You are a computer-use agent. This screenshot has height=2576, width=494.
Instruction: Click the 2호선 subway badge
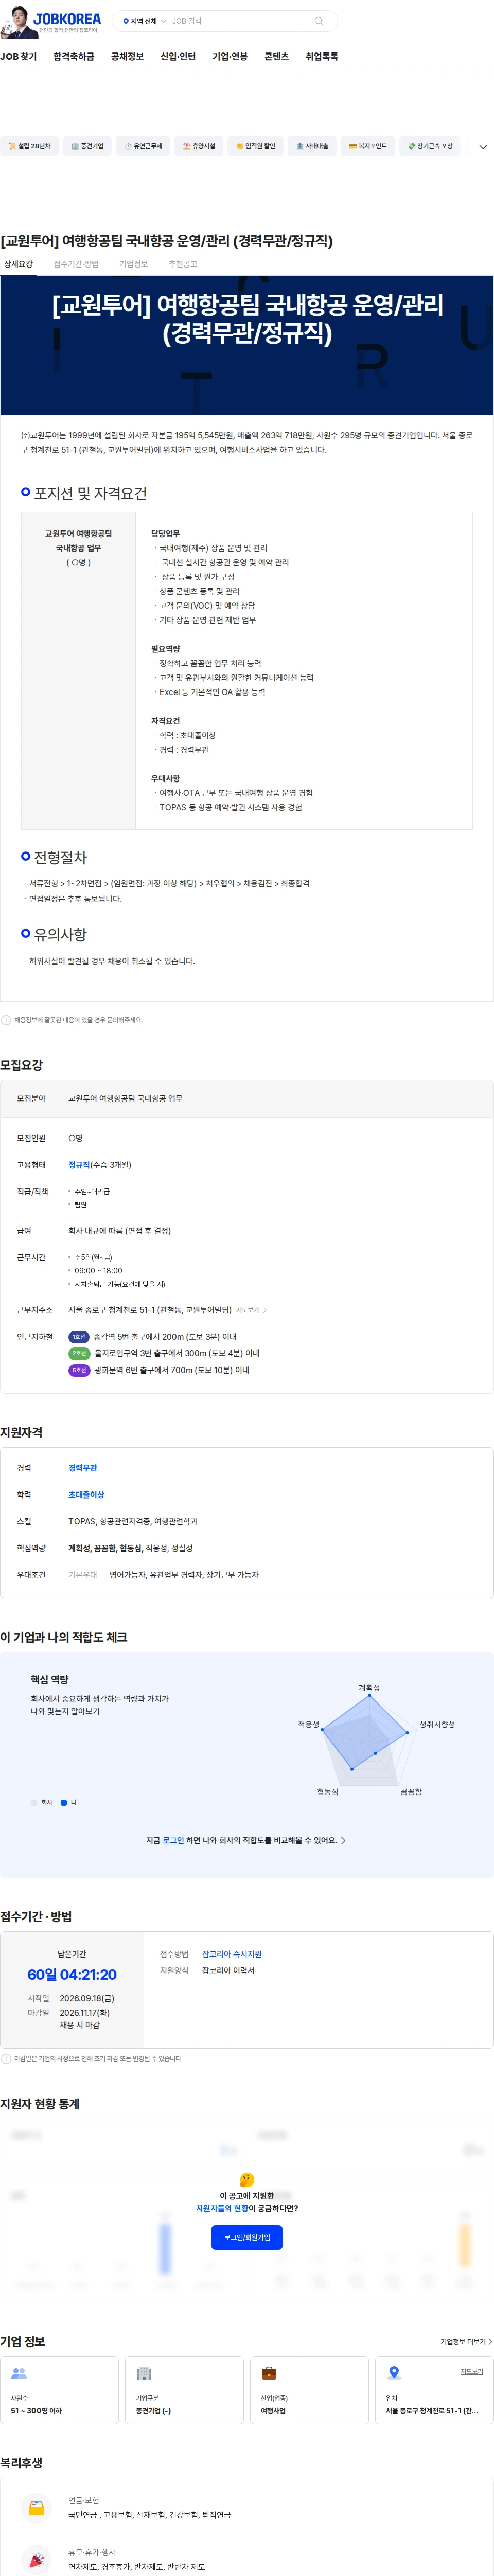(79, 1354)
